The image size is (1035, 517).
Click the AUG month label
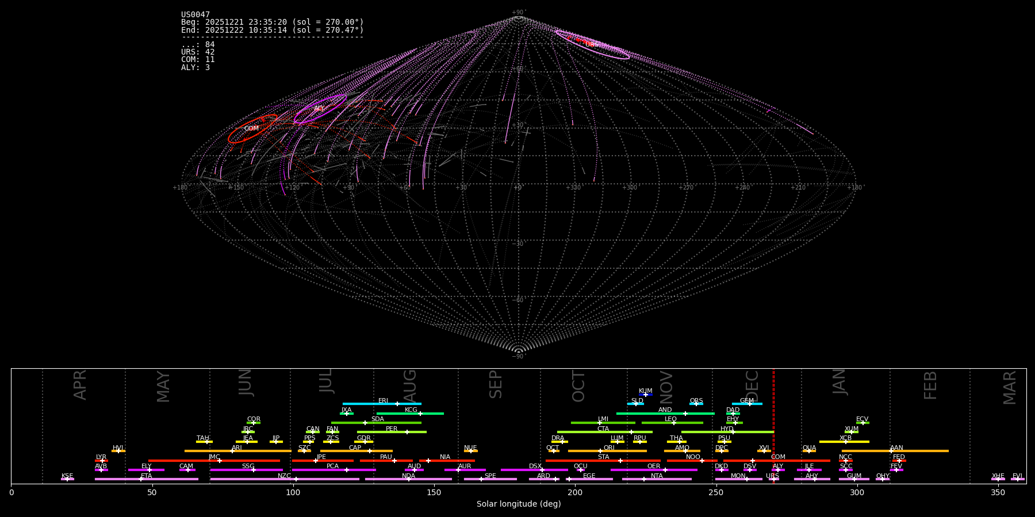[410, 386]
